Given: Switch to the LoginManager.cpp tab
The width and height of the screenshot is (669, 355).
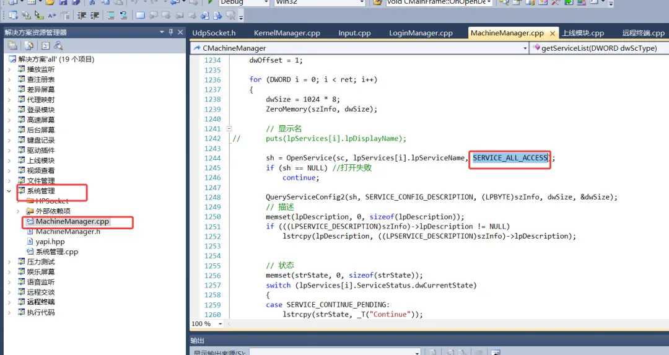Looking at the screenshot, I should tap(421, 33).
